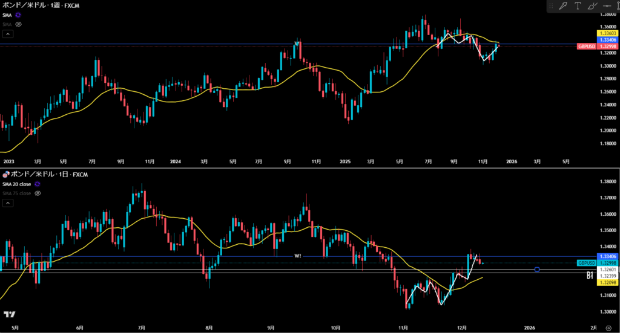The image size is (620, 333).
Task: Select the horizontal line tool
Action: pyautogui.click(x=607, y=6)
